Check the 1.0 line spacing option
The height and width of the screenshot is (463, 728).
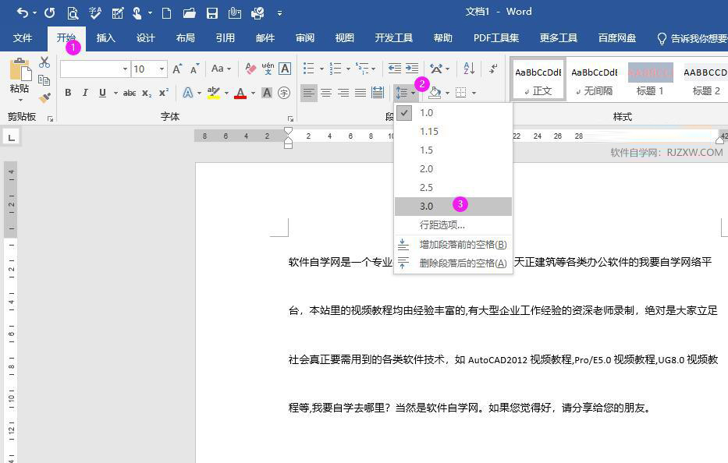[426, 112]
